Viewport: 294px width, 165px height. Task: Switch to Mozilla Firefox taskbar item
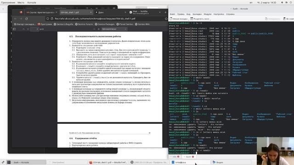tap(108, 162)
